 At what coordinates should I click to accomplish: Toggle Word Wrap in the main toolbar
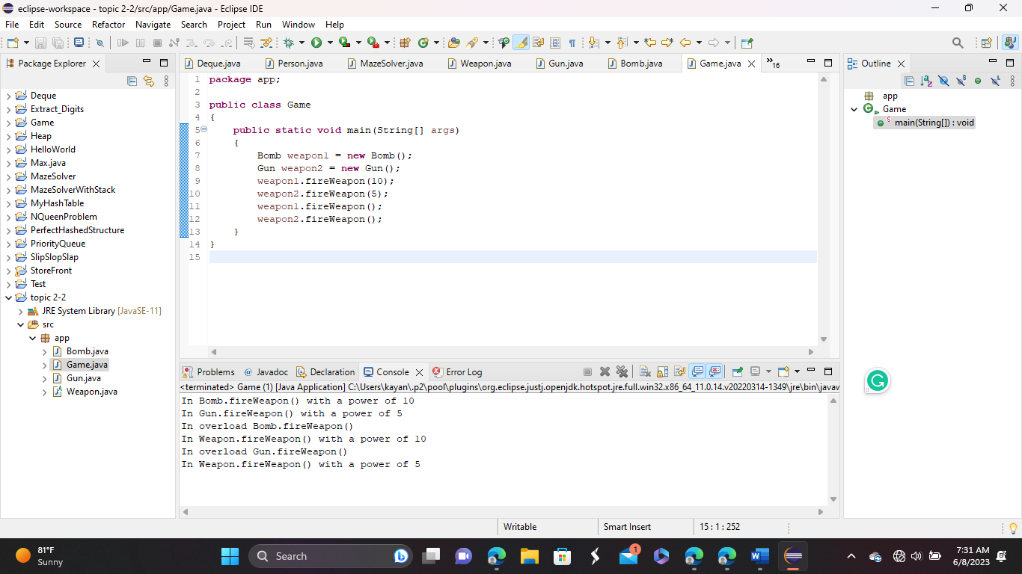tap(538, 43)
